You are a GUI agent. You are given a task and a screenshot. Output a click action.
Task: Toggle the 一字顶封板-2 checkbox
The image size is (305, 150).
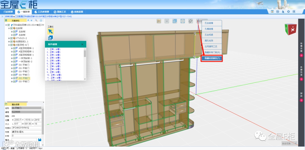14,61
